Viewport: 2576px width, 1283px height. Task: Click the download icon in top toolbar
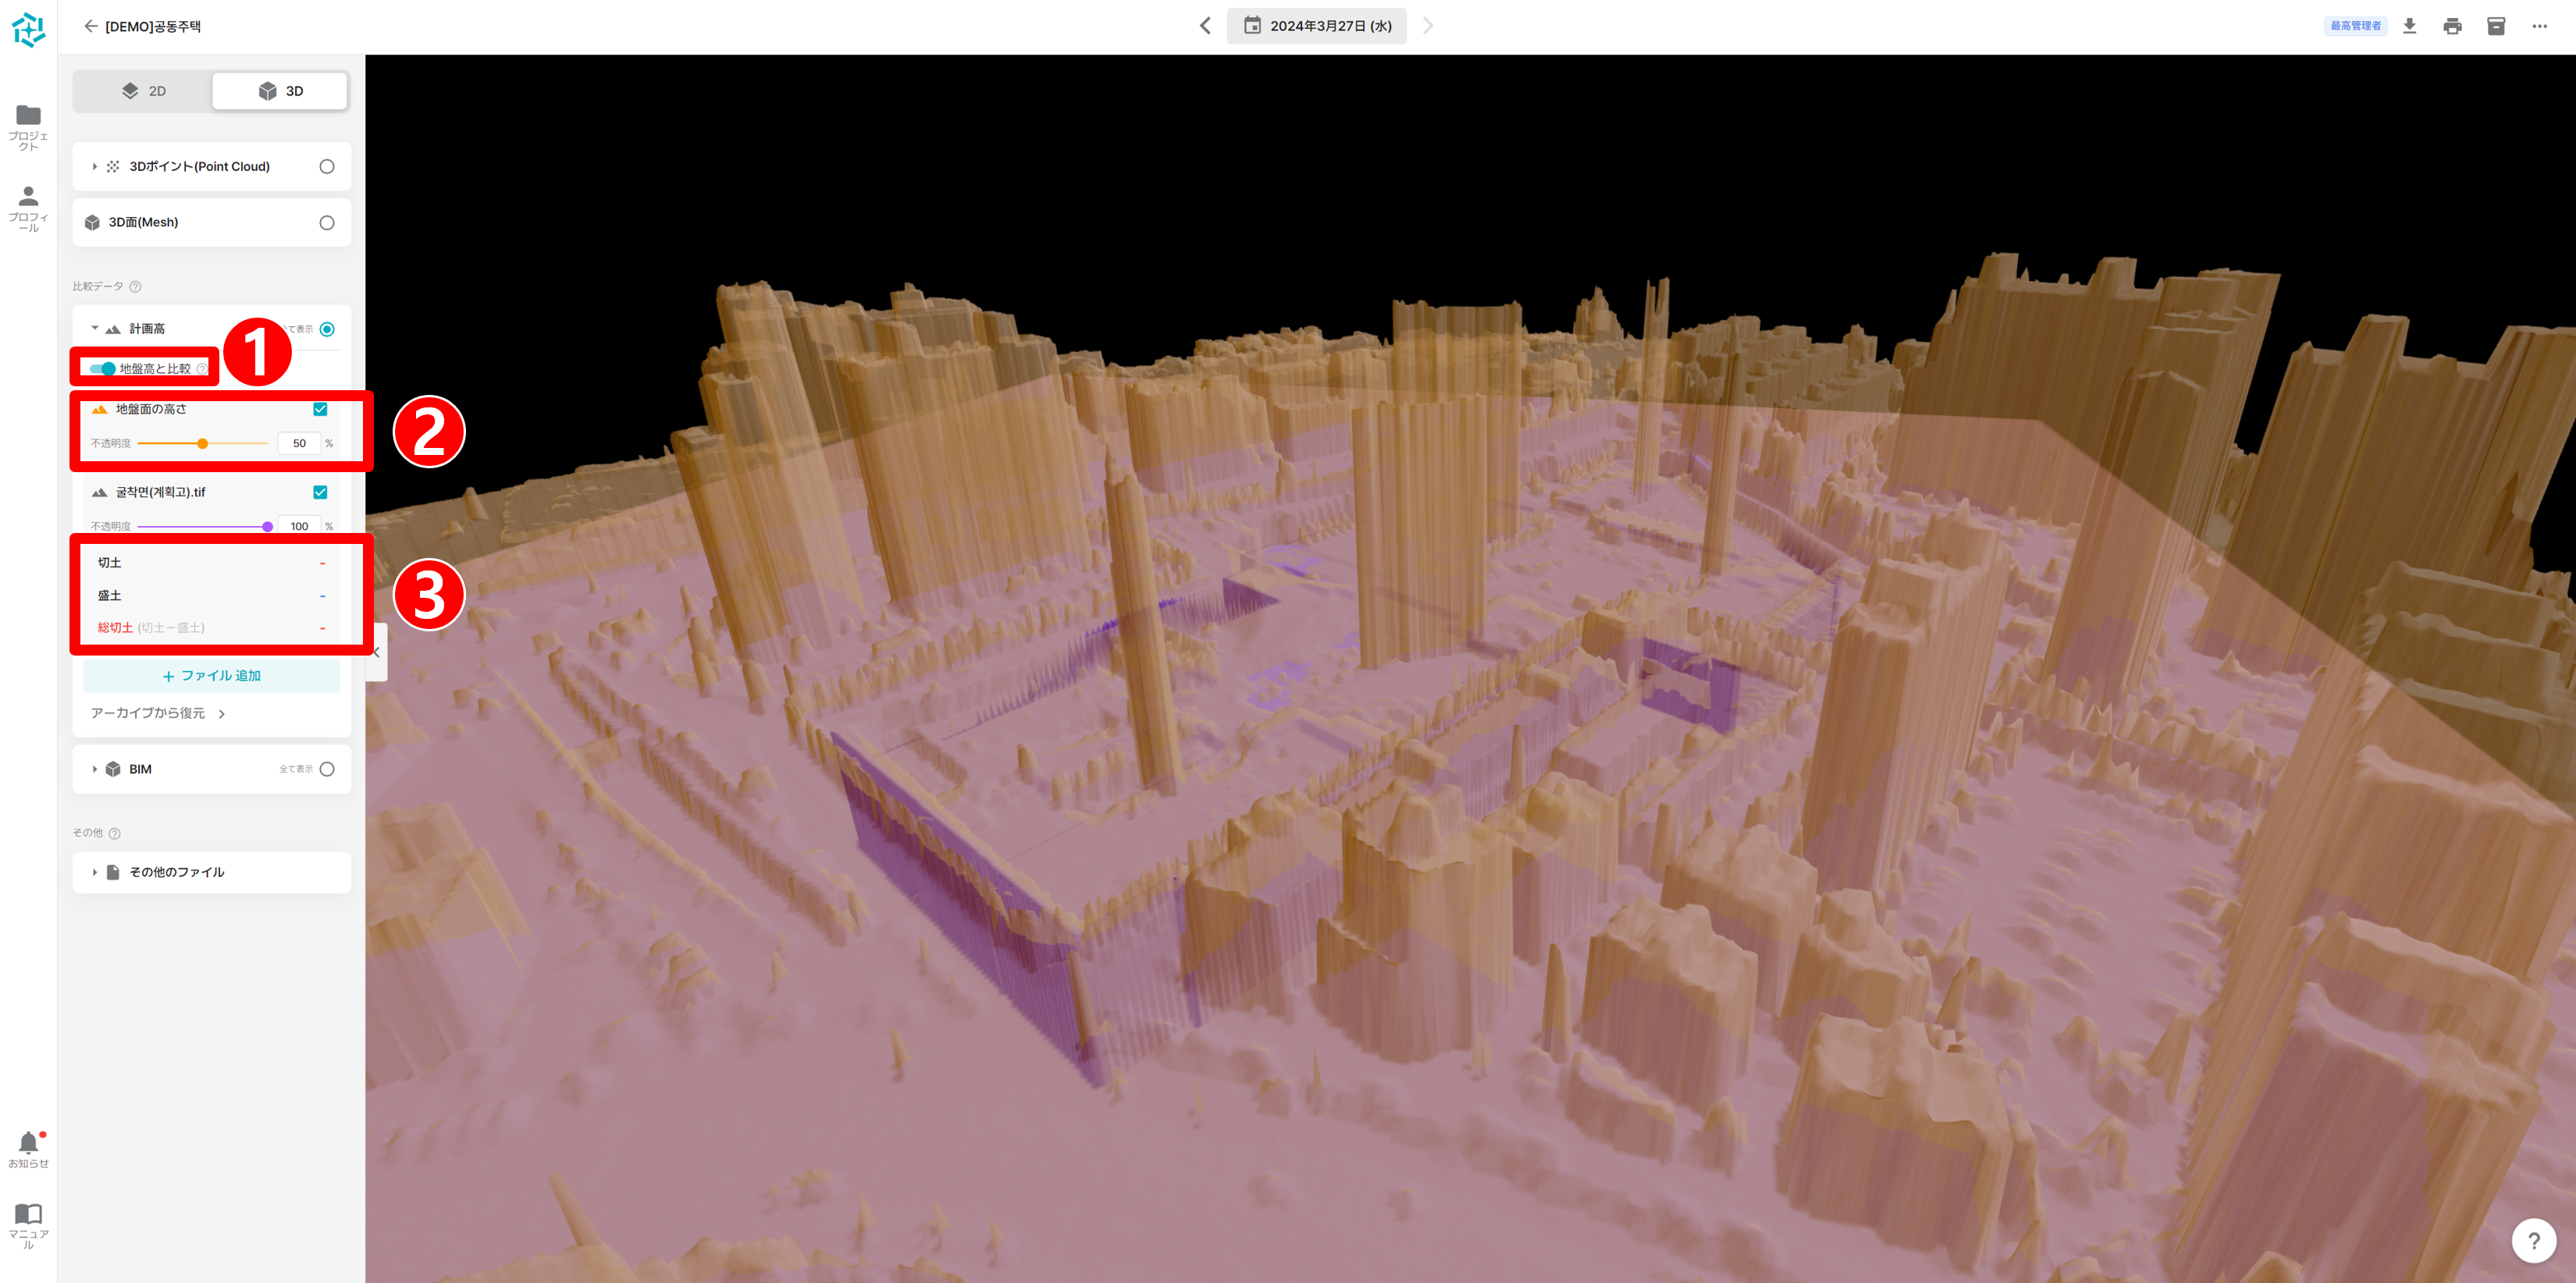(x=2409, y=26)
